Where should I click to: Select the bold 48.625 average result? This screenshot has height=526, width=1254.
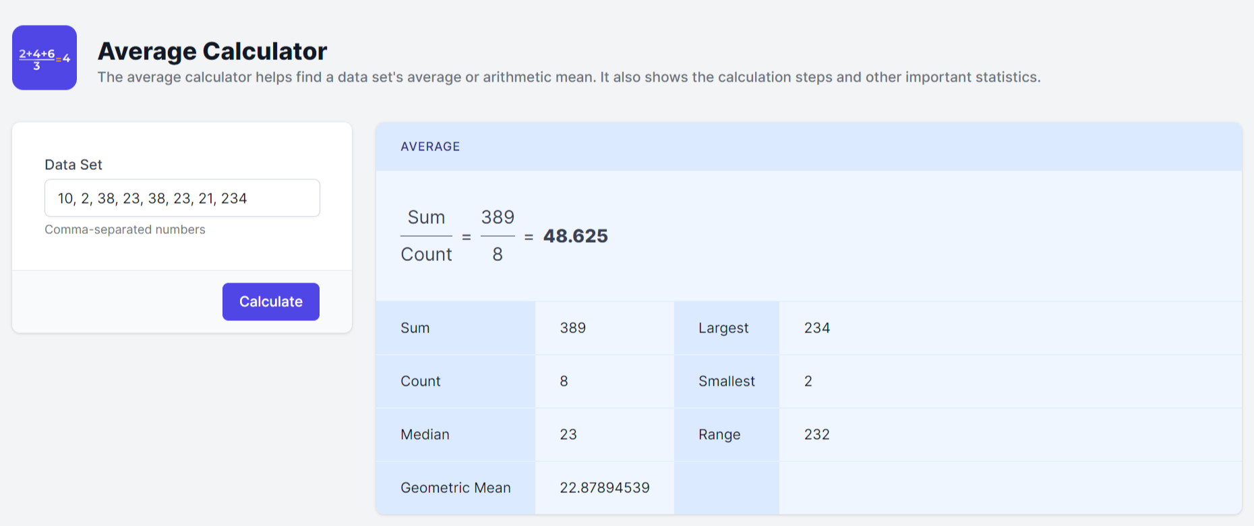[575, 236]
